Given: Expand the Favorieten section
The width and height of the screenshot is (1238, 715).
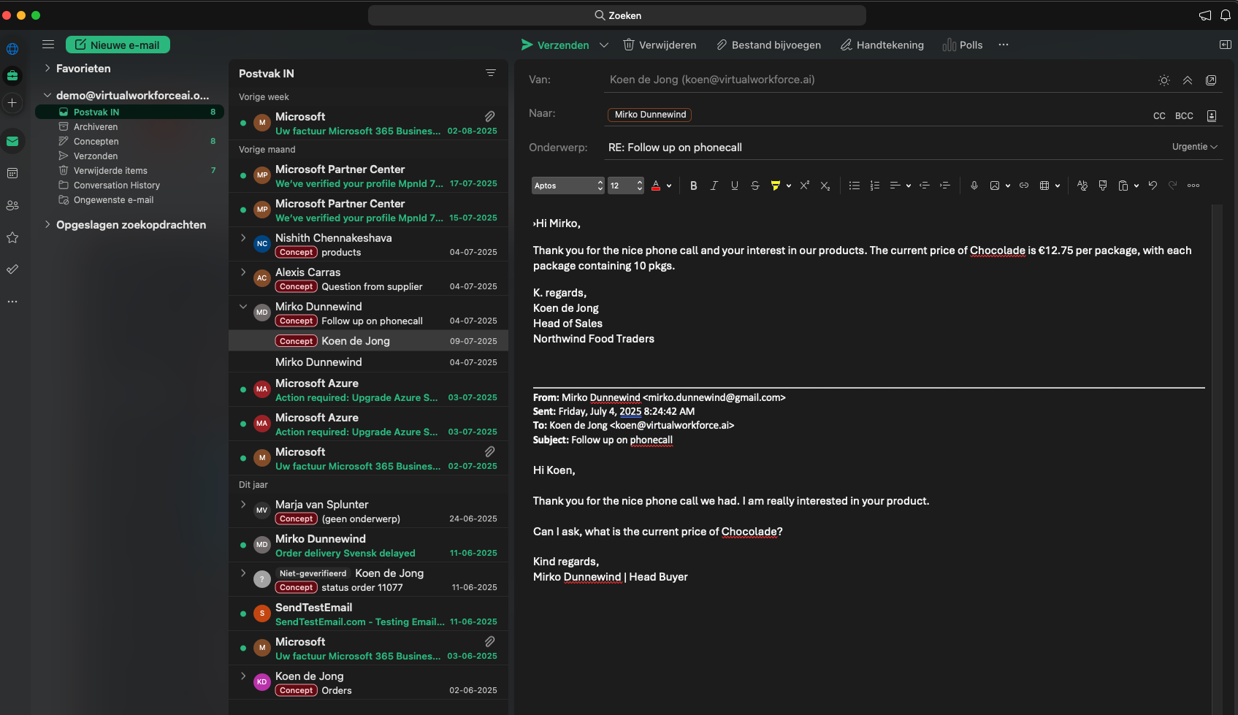Looking at the screenshot, I should point(47,68).
